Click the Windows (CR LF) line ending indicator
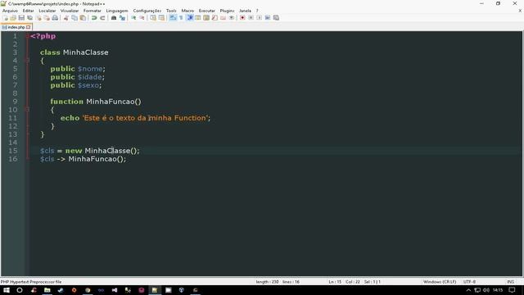The image size is (524, 295). [x=440, y=282]
